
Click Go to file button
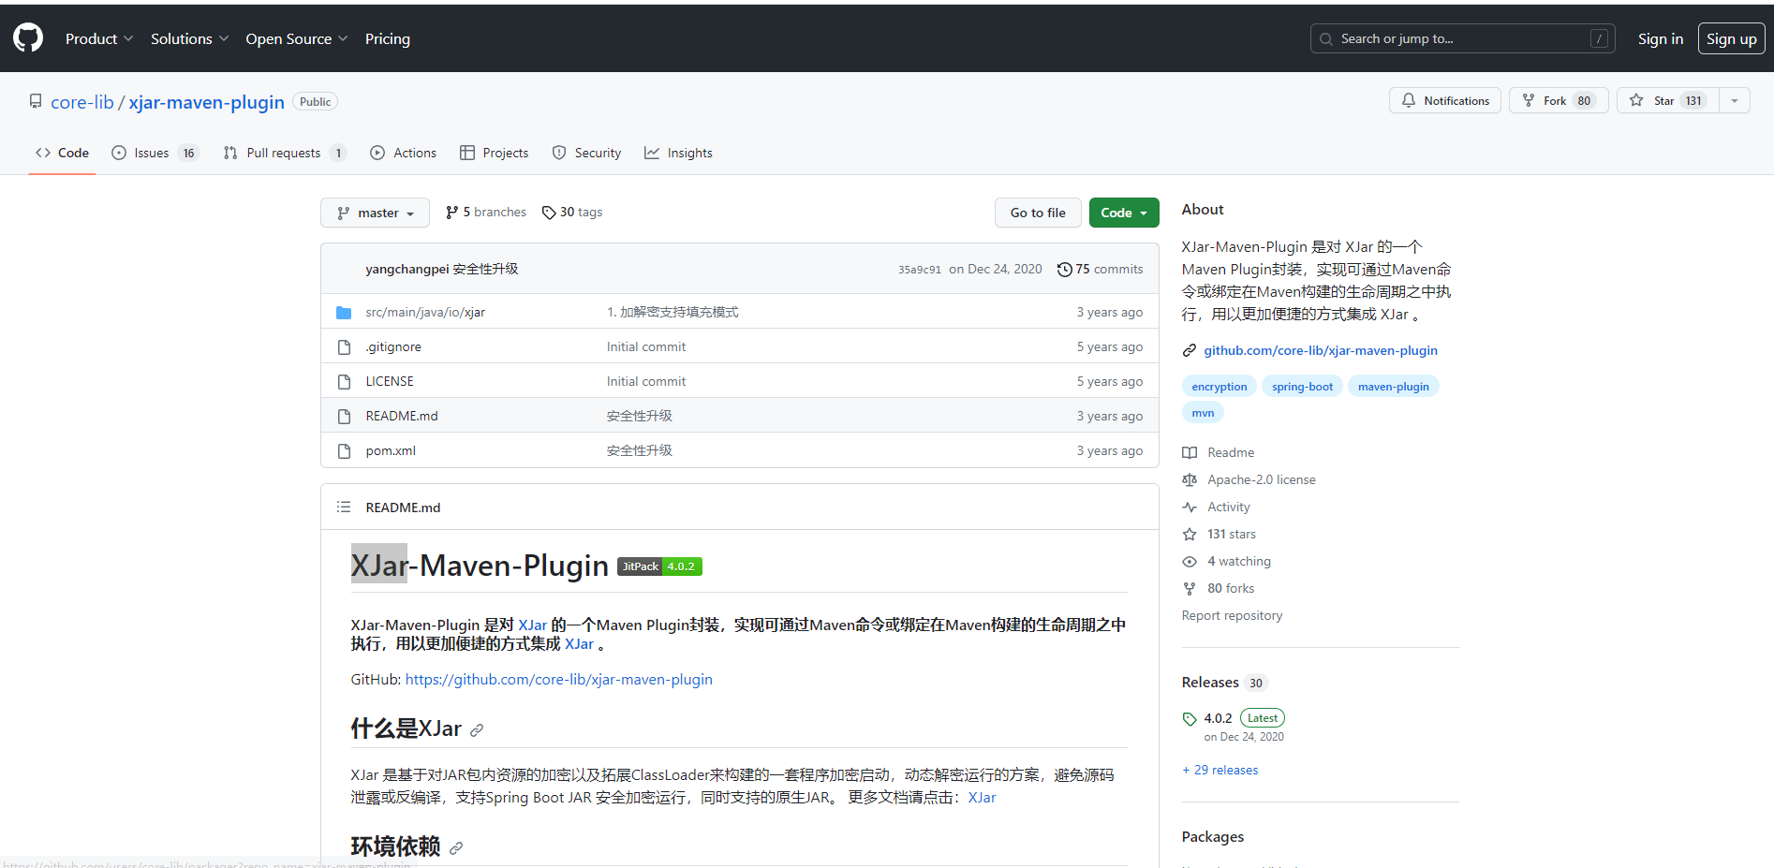tap(1038, 213)
